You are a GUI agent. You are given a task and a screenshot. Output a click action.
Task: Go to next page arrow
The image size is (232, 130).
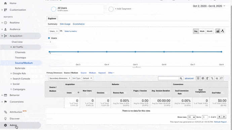(224, 117)
